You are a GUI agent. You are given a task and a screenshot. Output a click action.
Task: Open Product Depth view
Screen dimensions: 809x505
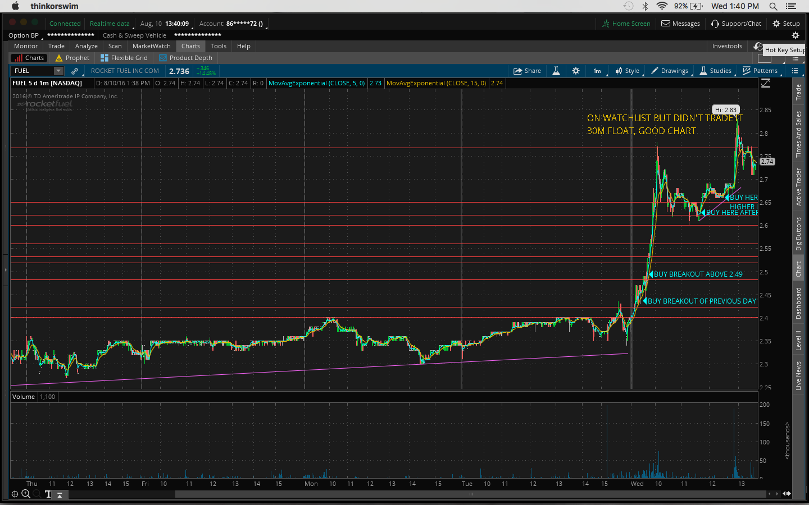[x=185, y=58]
